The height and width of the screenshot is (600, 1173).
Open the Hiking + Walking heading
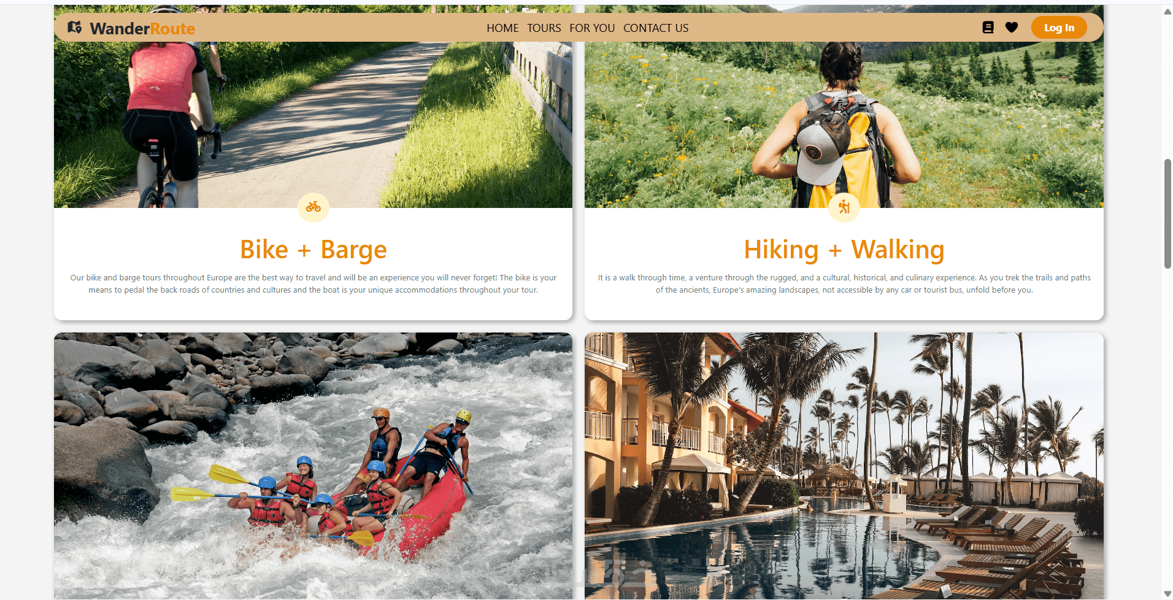844,250
